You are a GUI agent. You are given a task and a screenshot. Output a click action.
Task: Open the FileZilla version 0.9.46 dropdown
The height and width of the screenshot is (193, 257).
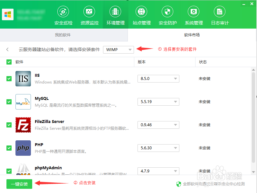(x=158, y=125)
